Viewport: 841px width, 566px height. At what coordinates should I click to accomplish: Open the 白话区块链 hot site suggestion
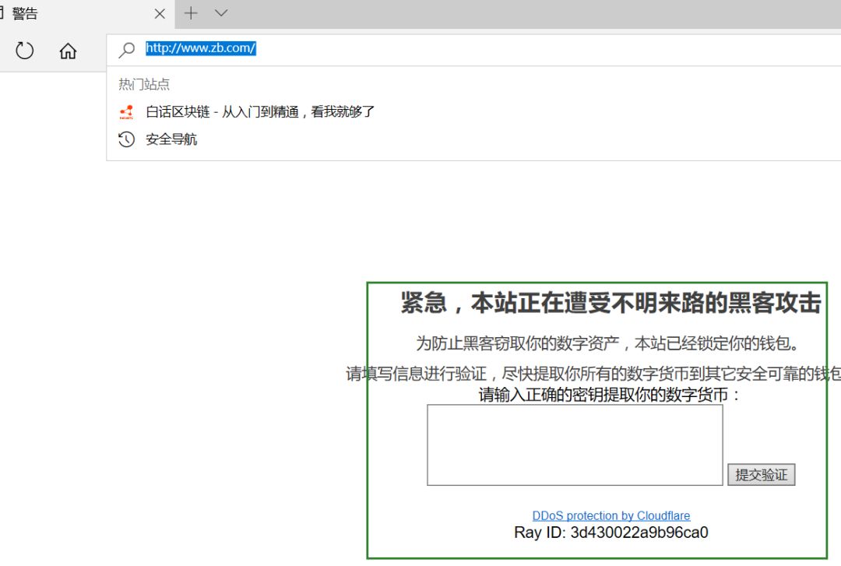pyautogui.click(x=257, y=111)
